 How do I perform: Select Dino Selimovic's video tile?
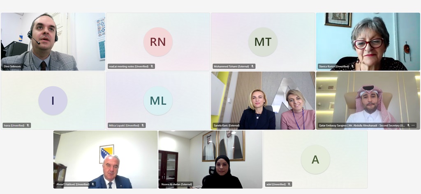click(53, 41)
